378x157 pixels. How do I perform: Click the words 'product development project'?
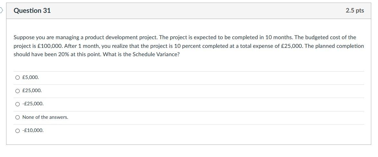pos(121,37)
